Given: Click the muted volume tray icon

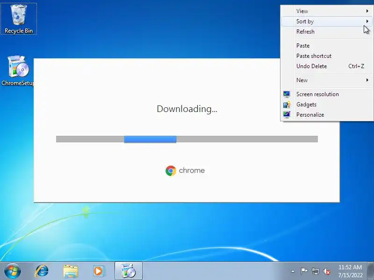Looking at the screenshot, I should [x=327, y=272].
